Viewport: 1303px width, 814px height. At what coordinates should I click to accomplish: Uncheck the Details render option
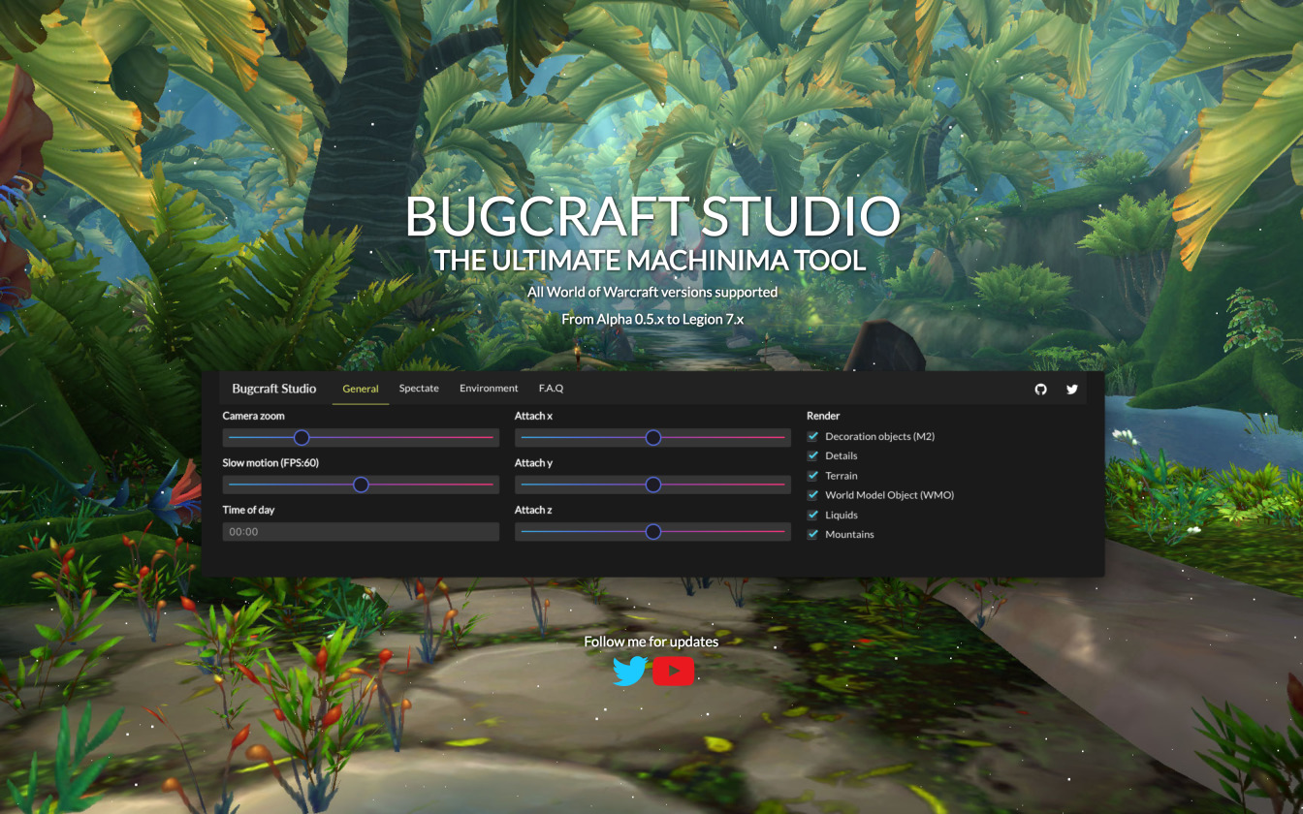click(812, 455)
